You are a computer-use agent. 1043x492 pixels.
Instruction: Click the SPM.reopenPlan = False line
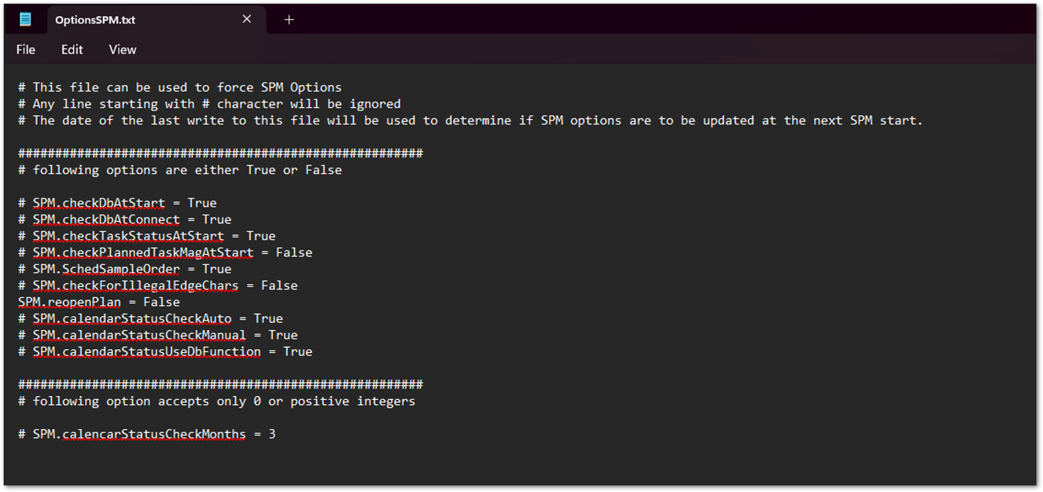coord(99,302)
